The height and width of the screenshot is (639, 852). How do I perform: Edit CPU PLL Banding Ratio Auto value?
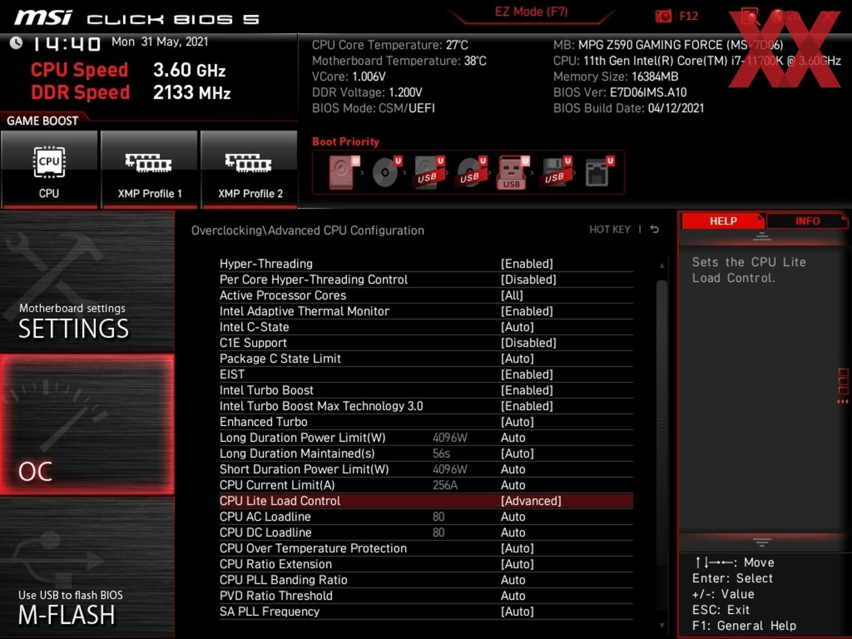[x=513, y=580]
